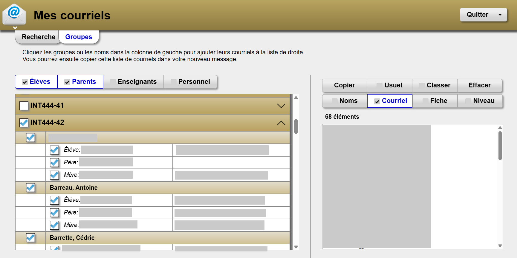517x258 pixels.
Task: Switch to the Recherche tab
Action: pos(38,37)
